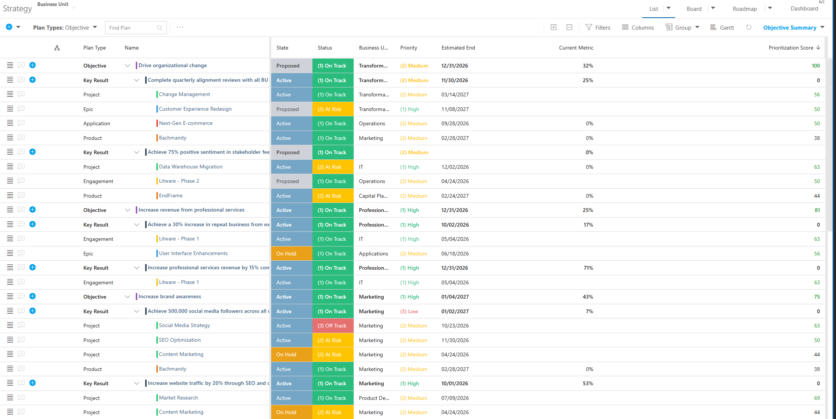Viewport: 836px width, 419px height.
Task: Open the User Interface Enhancements epic link
Action: click(x=193, y=253)
